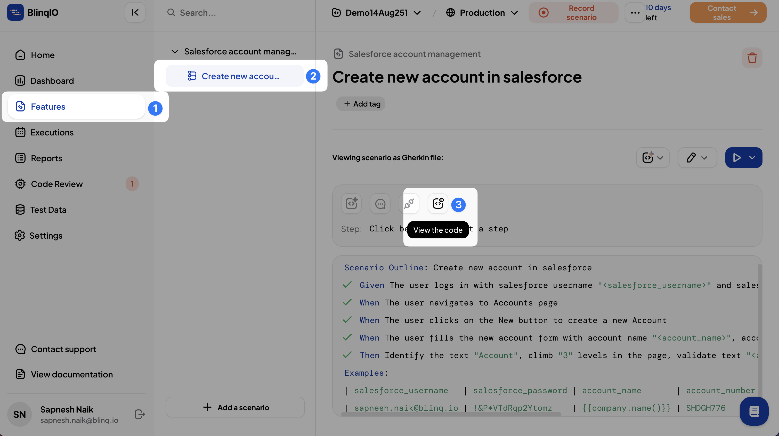This screenshot has height=436, width=779.
Task: Collapse Salesforce account management feature tree
Action: (175, 51)
